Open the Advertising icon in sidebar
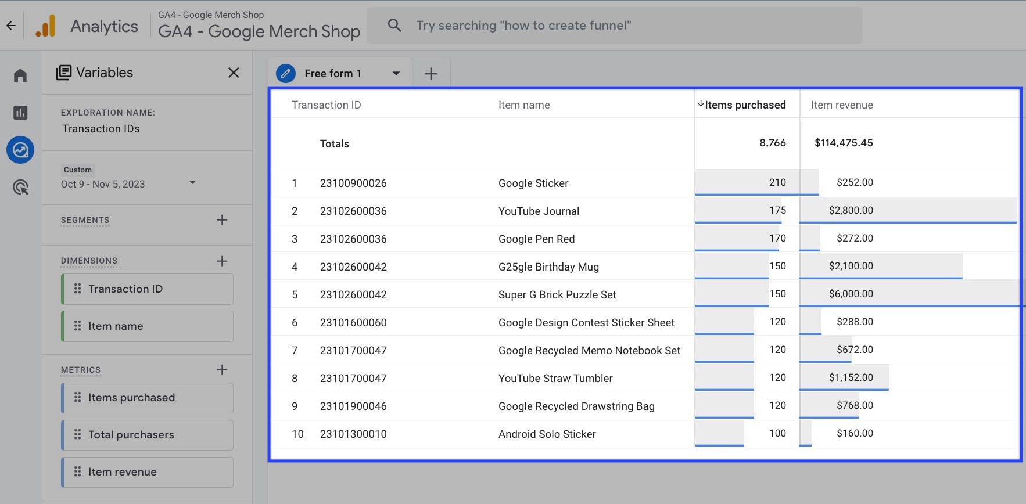Image resolution: width=1026 pixels, height=504 pixels. (x=20, y=187)
